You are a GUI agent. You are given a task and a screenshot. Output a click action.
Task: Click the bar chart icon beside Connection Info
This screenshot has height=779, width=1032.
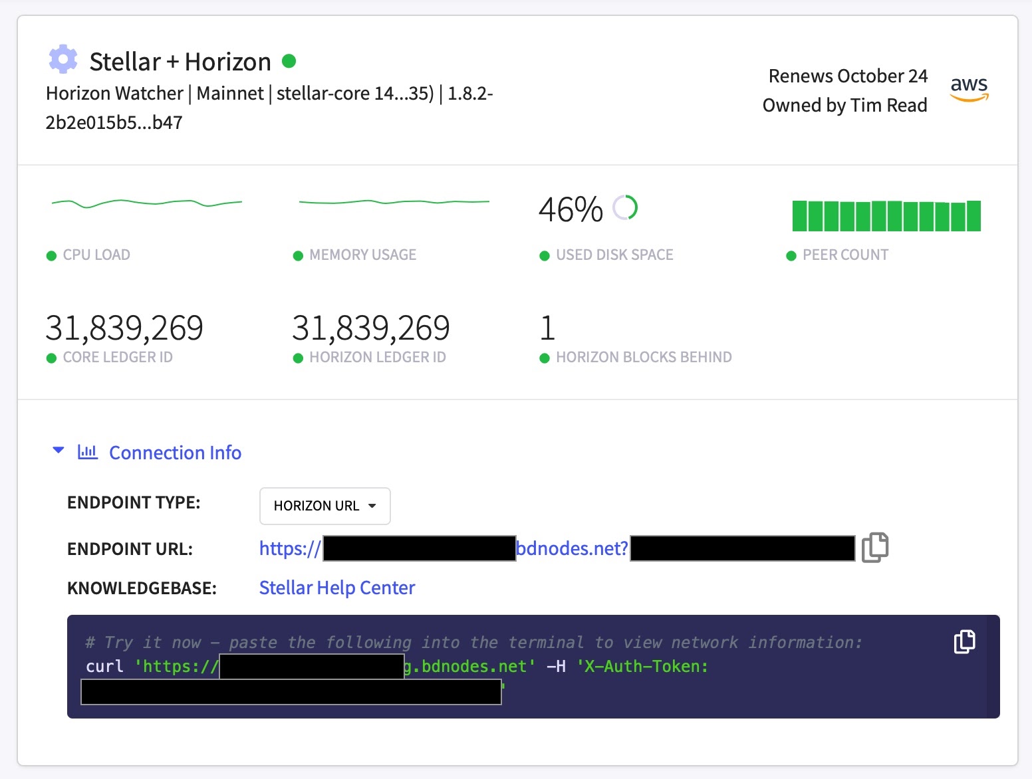coord(88,452)
